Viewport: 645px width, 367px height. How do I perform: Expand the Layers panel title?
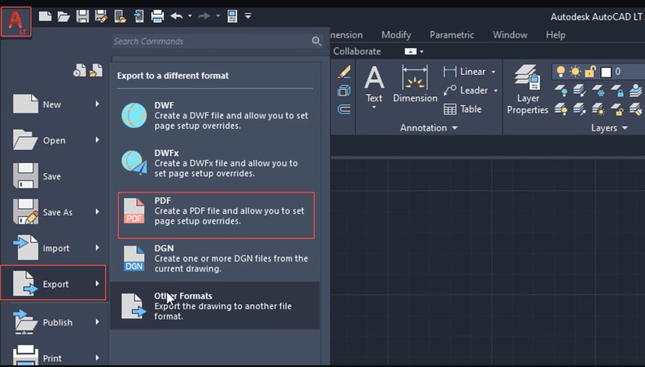(609, 128)
